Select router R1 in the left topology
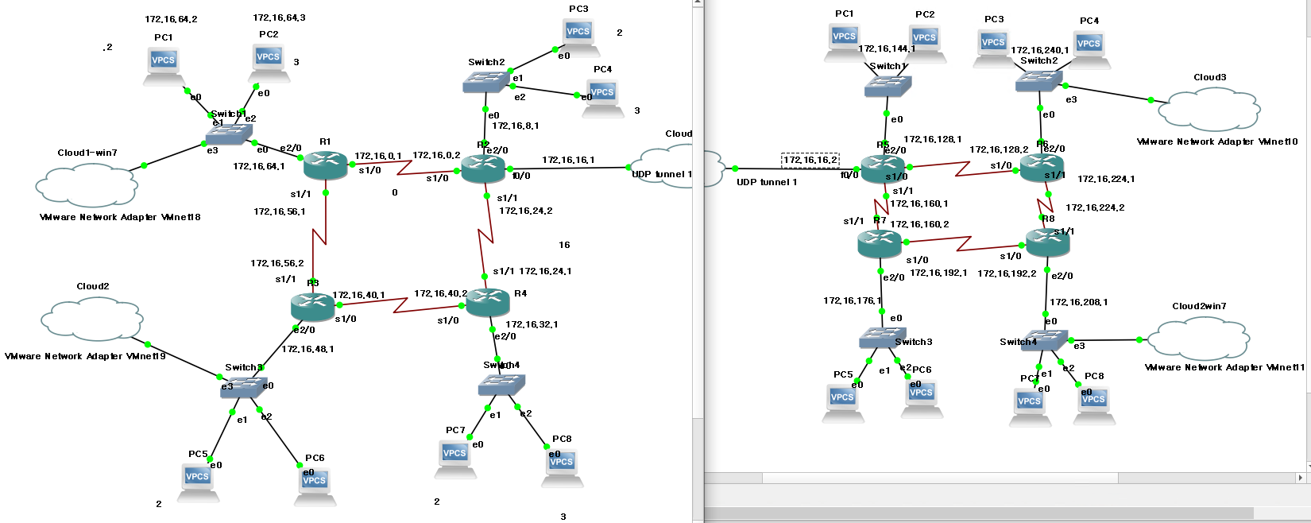The height and width of the screenshot is (523, 1311). pyautogui.click(x=326, y=165)
